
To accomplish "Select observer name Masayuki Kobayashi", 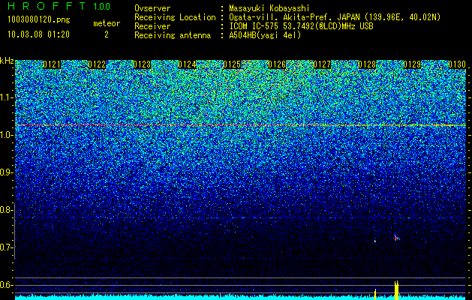I will 269,8.
